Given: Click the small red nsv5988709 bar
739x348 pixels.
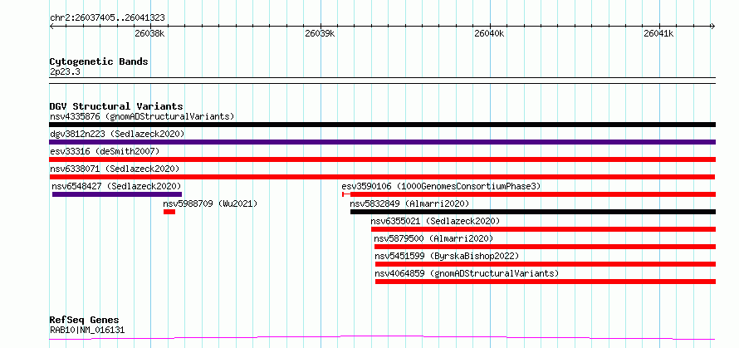Looking at the screenshot, I should [x=169, y=212].
